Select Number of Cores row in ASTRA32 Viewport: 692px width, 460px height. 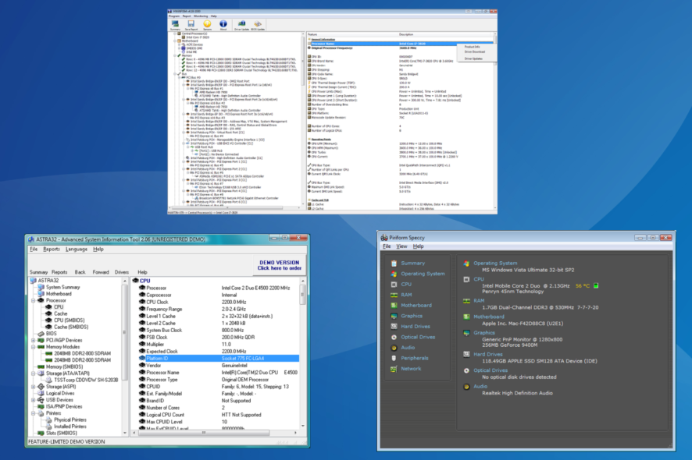(x=219, y=408)
